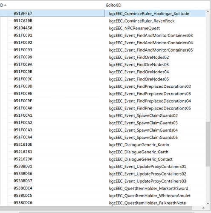Screen dimensions: 211x213
Task: Select row 051FCC9E
Action: [x=23, y=94]
